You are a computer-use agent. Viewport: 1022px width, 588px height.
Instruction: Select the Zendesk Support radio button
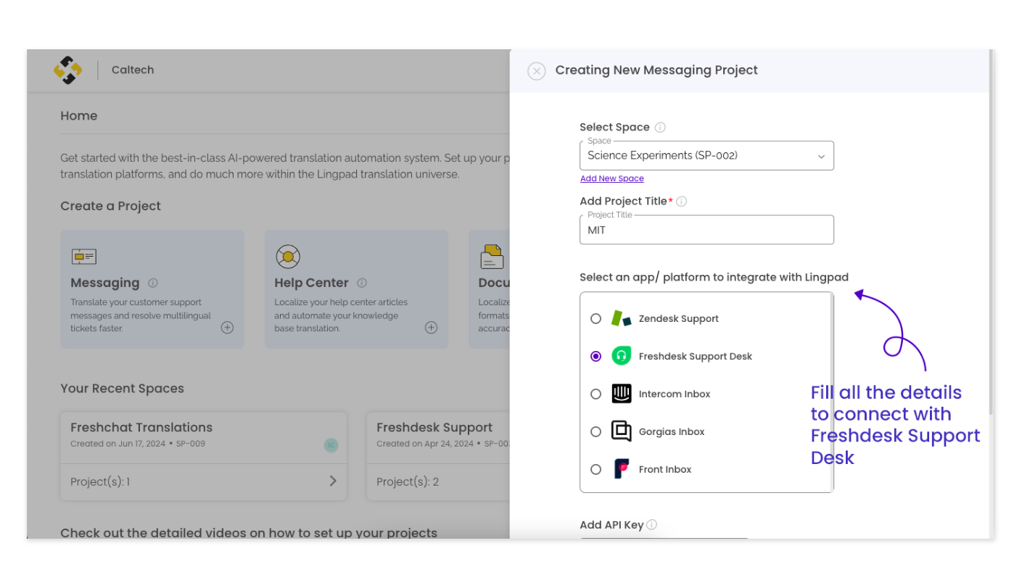[x=596, y=318]
